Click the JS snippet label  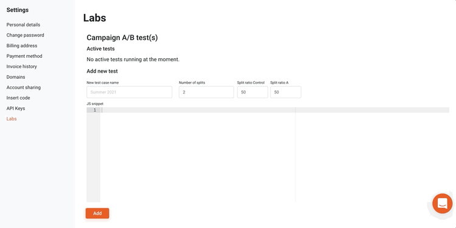(95, 104)
